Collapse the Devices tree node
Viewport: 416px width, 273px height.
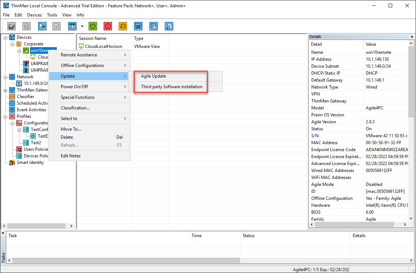[x=5, y=38]
